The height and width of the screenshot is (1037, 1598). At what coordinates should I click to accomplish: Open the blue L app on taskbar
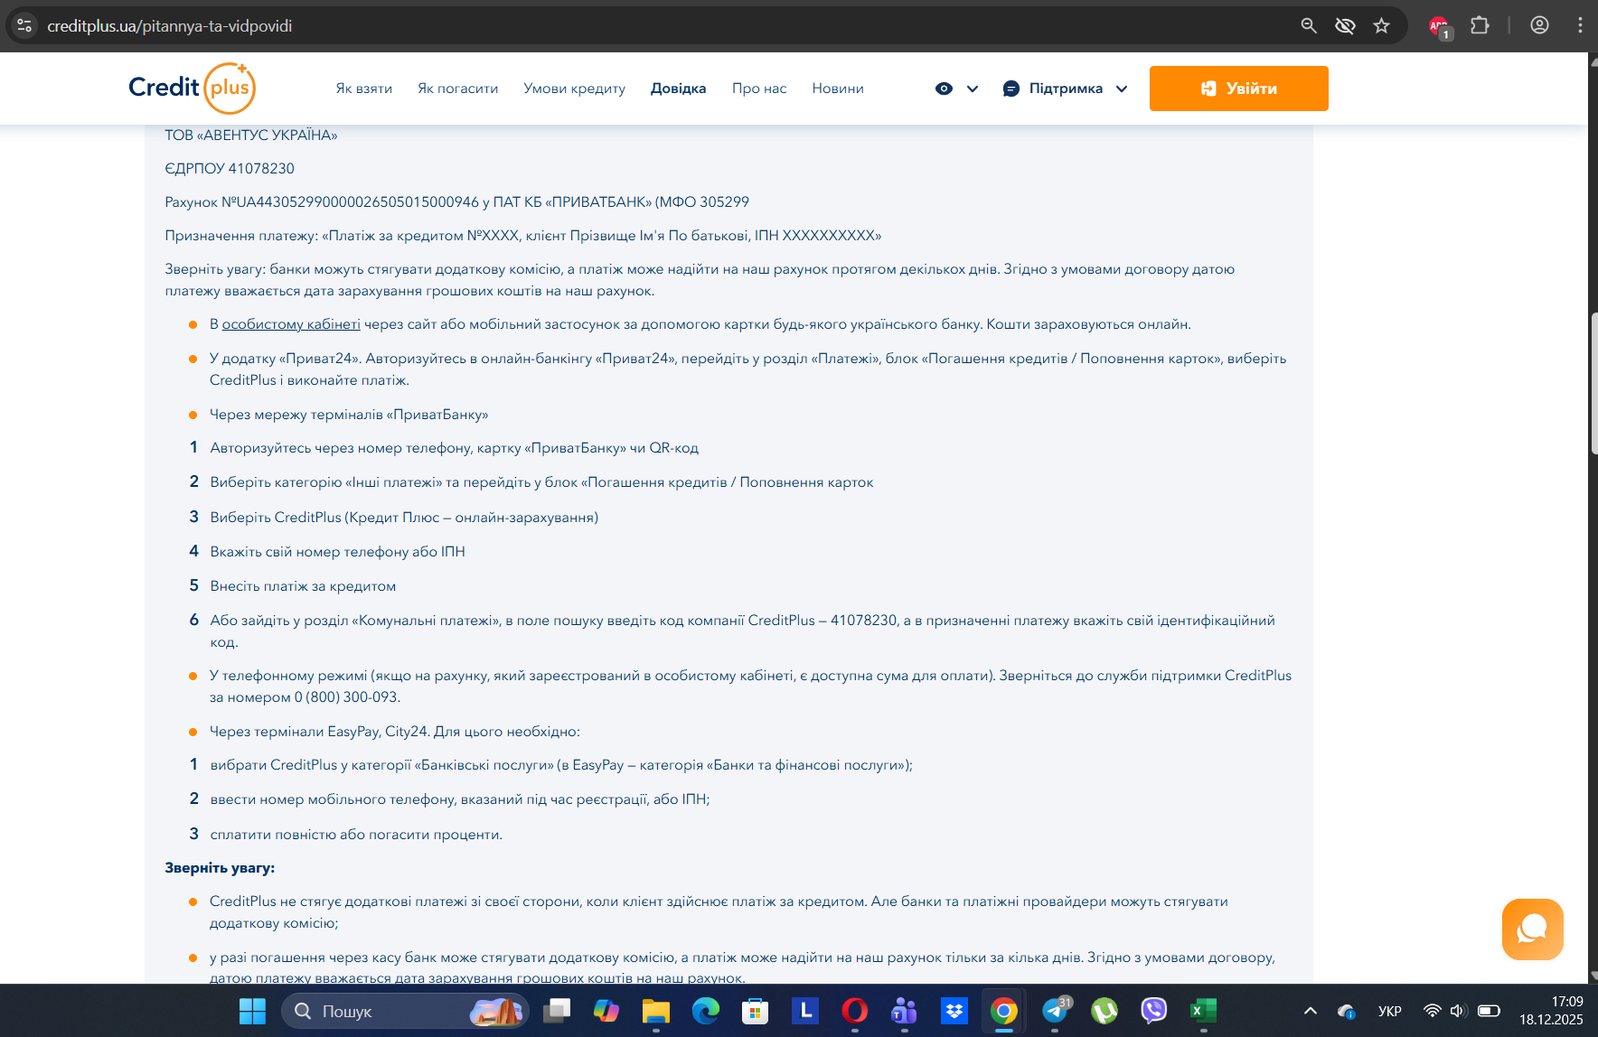point(805,1012)
